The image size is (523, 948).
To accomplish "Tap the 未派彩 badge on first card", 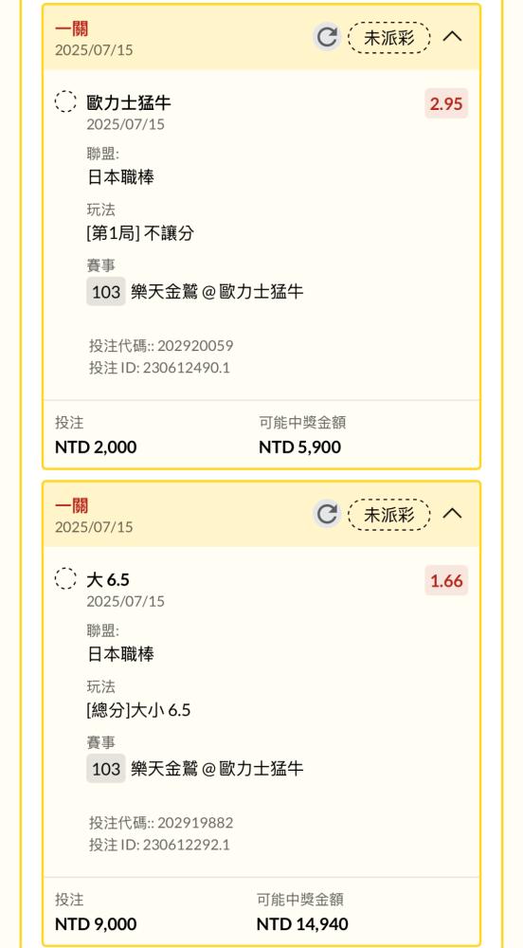I will pyautogui.click(x=388, y=38).
